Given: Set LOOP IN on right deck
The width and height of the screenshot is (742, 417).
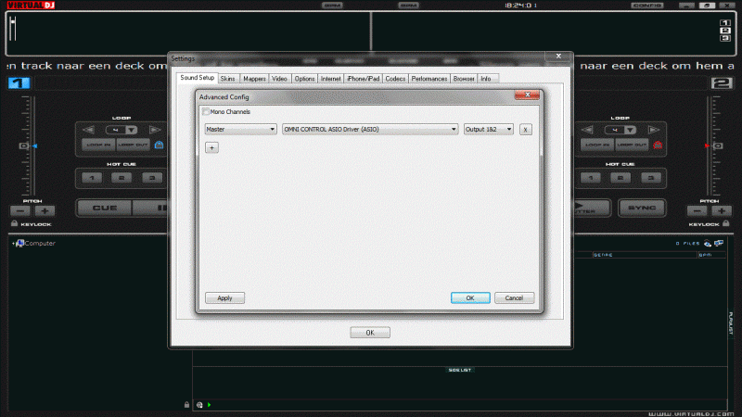Looking at the screenshot, I should pos(597,145).
